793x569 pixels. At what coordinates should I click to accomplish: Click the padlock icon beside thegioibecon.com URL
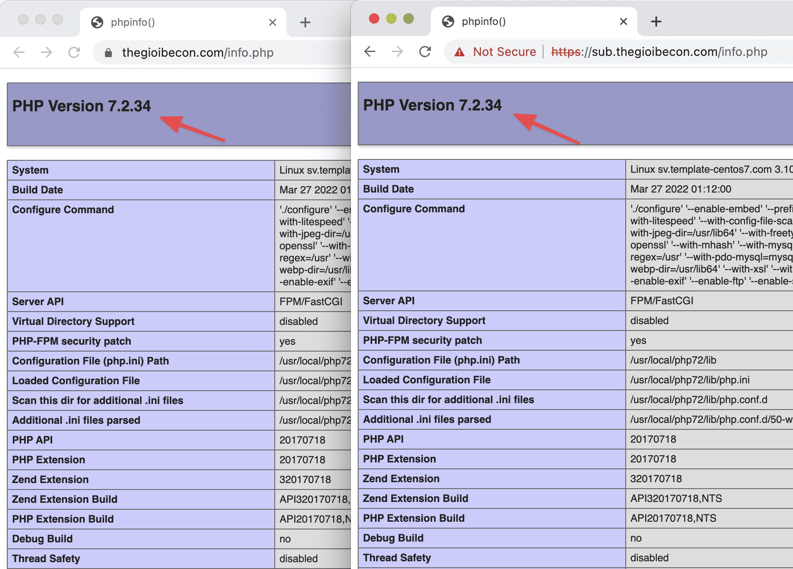click(x=108, y=53)
